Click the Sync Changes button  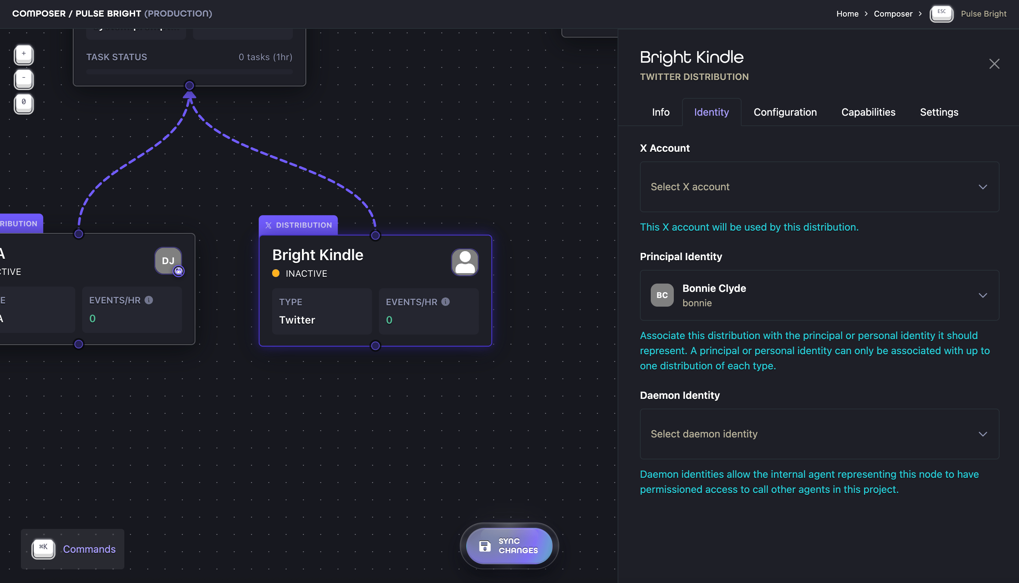pyautogui.click(x=509, y=546)
